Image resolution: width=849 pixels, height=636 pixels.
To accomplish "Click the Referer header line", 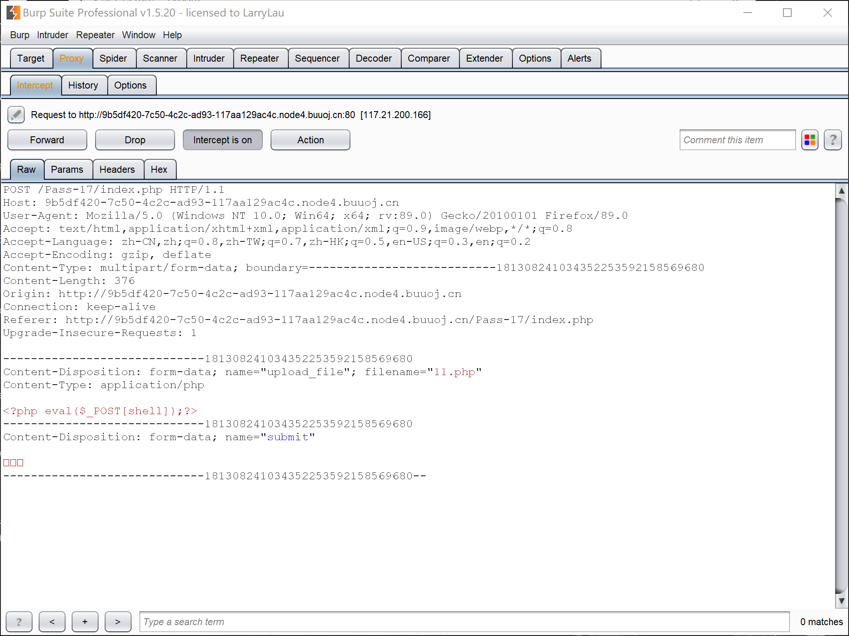I will [298, 320].
